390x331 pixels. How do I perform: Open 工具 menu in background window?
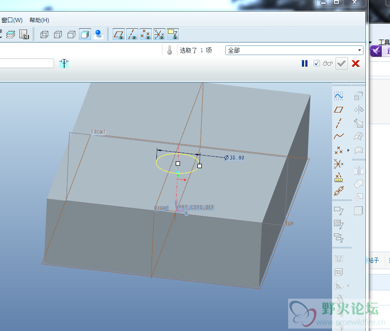tap(384, 42)
